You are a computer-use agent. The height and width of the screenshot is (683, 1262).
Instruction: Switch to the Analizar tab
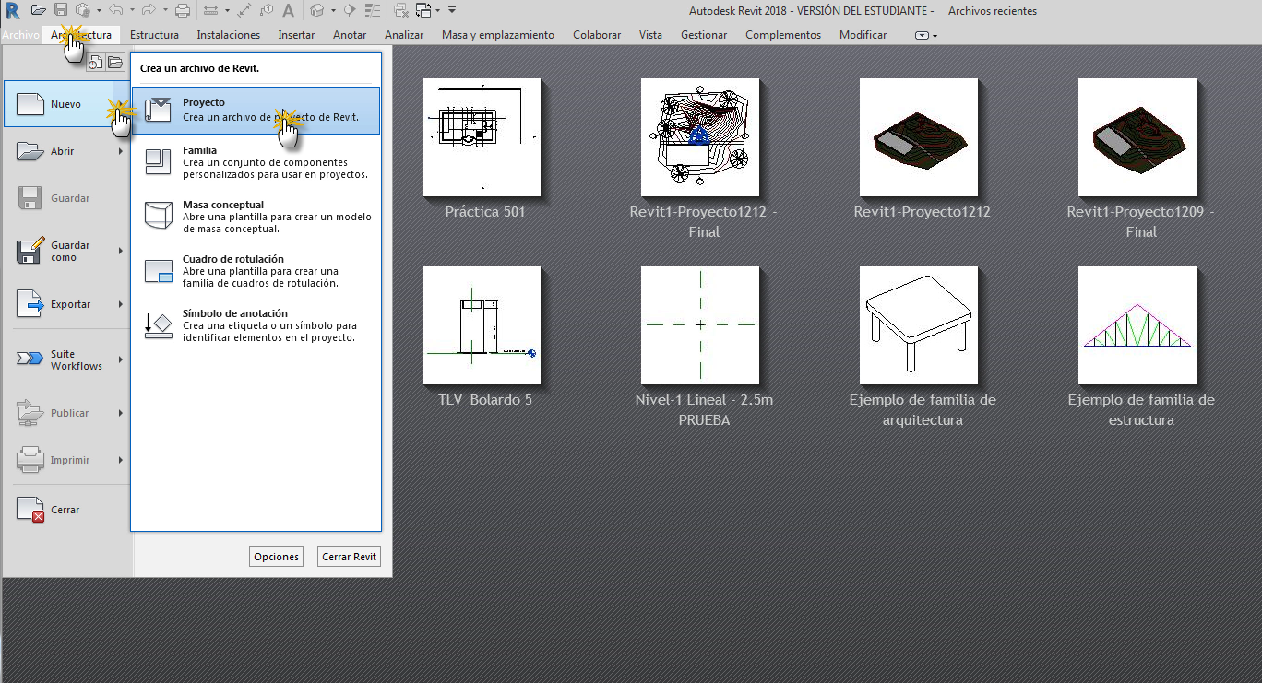(404, 35)
